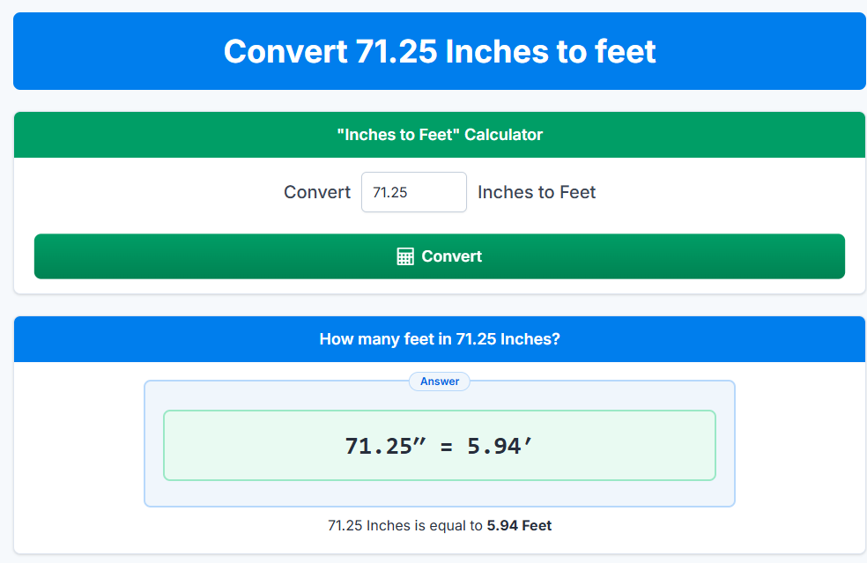Click the sentence '71.25 Inches is equal to 5.94 Feet'

440,525
